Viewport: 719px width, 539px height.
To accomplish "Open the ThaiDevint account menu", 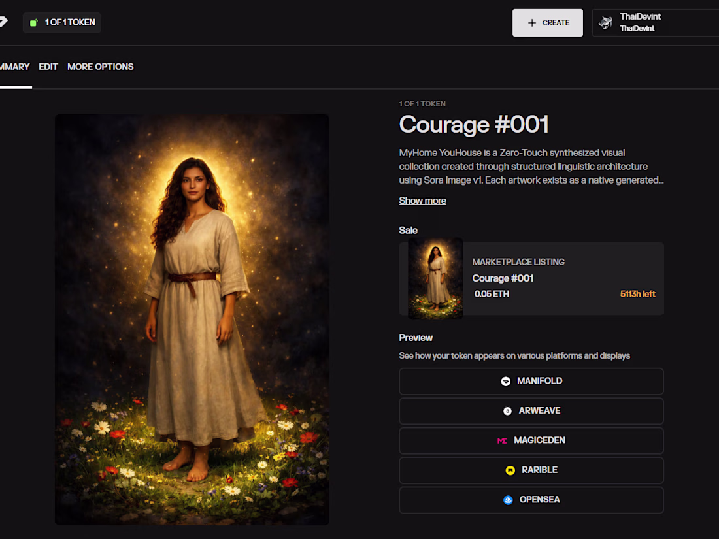I will 655,22.
